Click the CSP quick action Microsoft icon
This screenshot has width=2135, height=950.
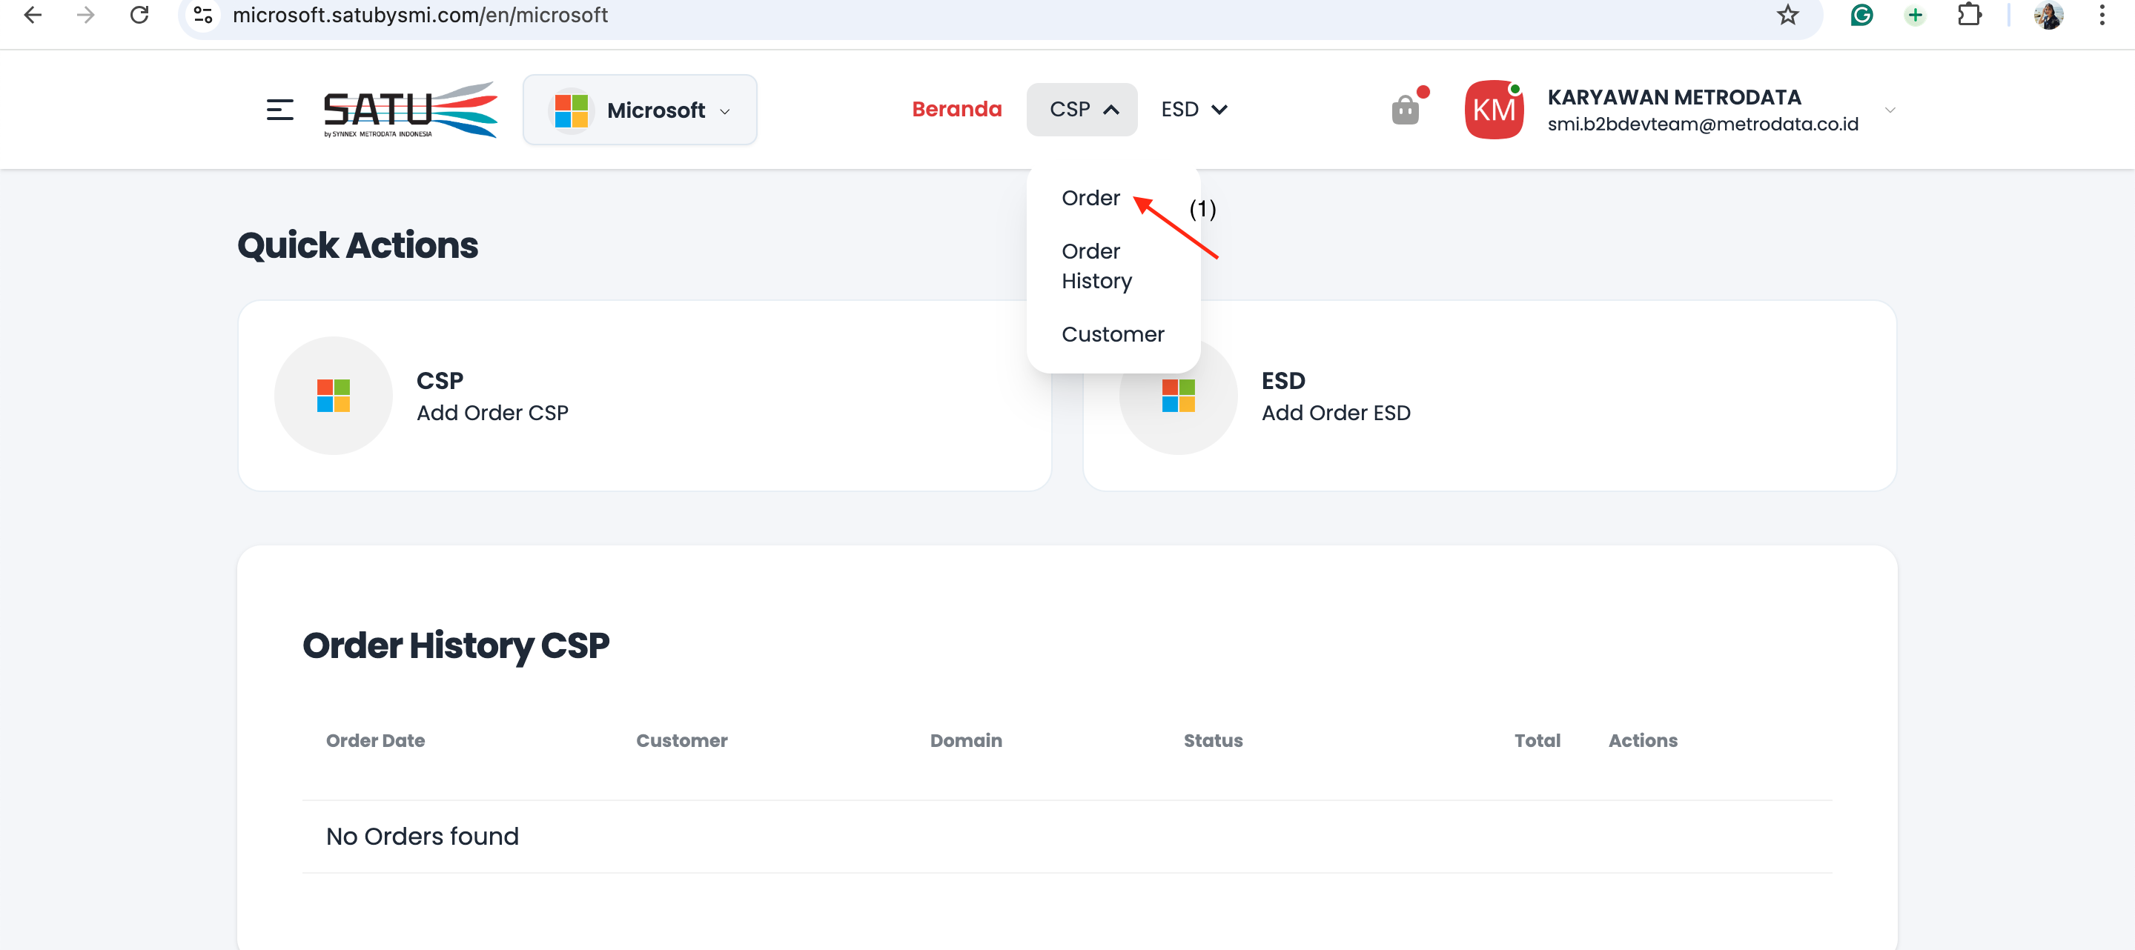[x=333, y=396]
